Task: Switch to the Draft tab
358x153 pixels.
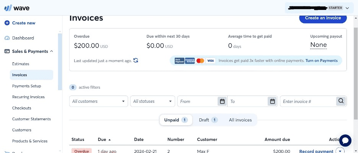Action: [x=208, y=120]
